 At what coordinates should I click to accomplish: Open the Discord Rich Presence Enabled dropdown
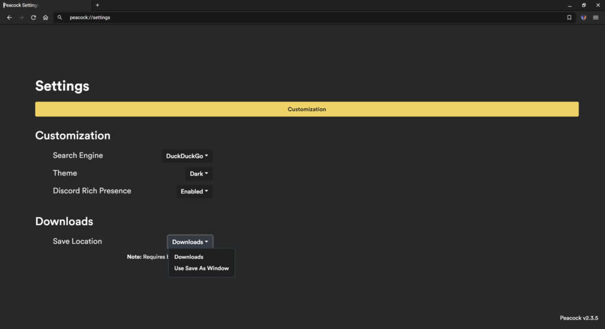tap(194, 192)
